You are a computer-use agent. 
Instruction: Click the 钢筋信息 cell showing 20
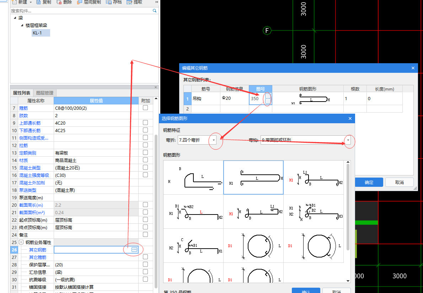(x=235, y=99)
